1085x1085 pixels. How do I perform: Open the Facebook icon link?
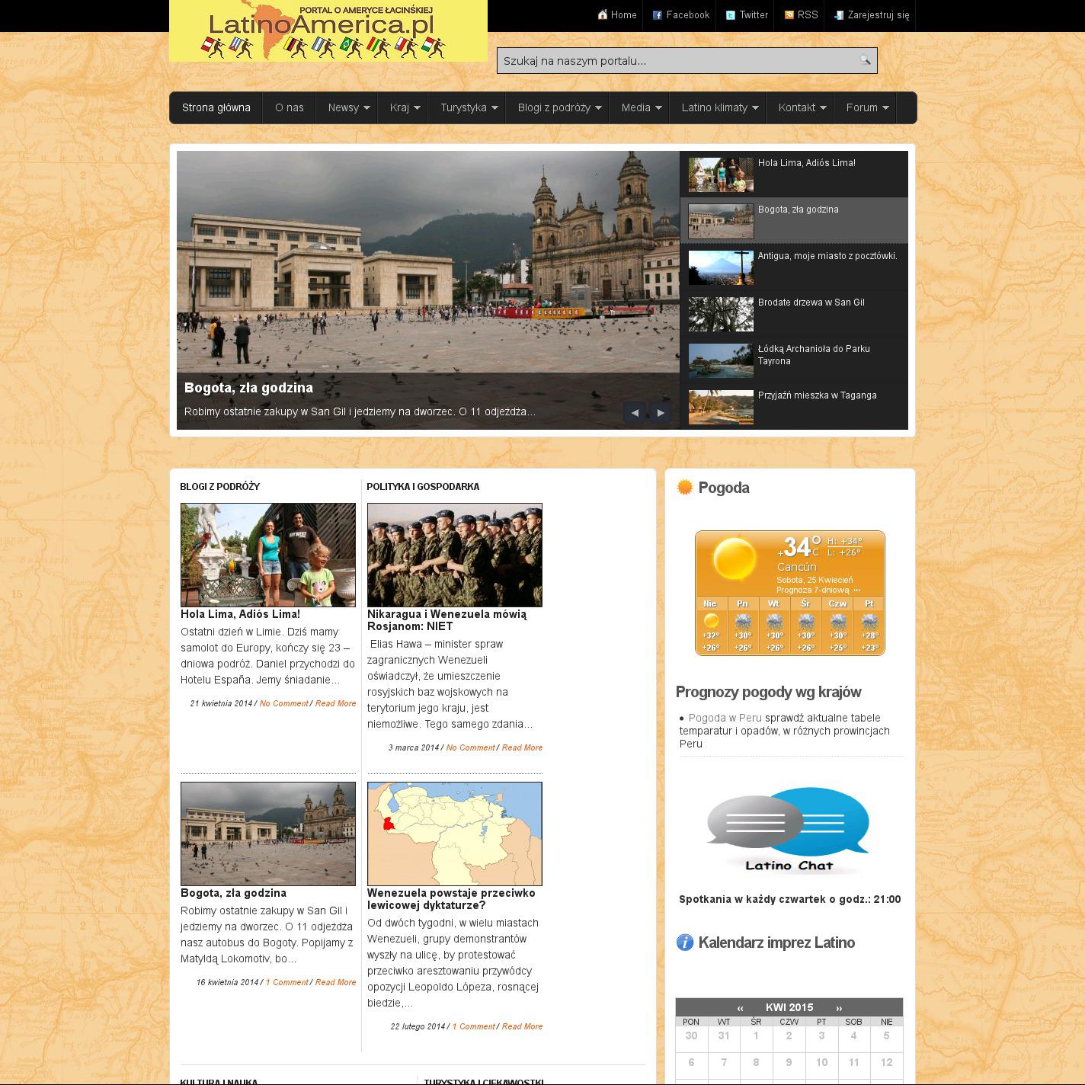click(658, 15)
